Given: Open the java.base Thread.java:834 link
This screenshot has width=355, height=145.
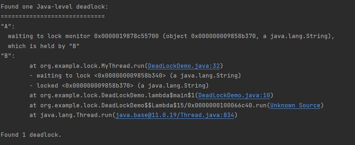Looking at the screenshot, I should pos(176,115).
